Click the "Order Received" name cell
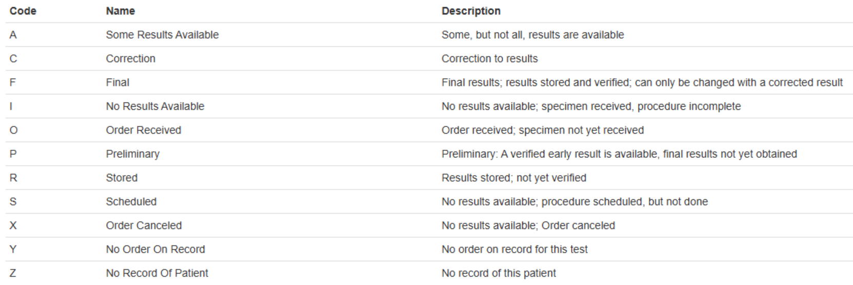The image size is (853, 285). point(144,130)
